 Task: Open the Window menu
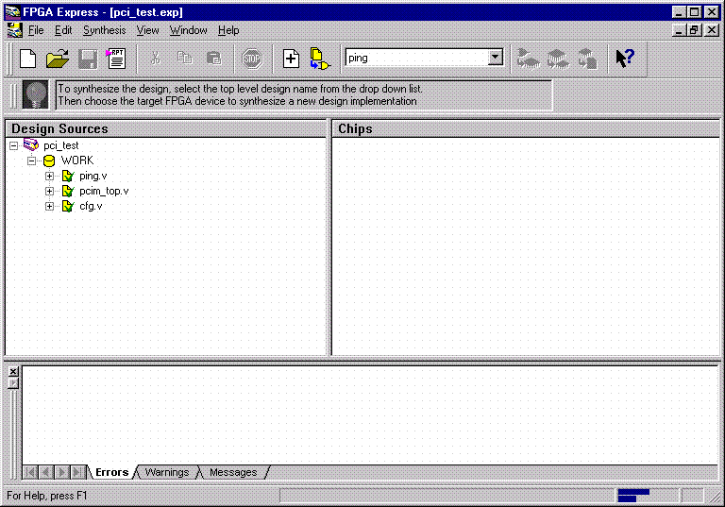pos(188,30)
